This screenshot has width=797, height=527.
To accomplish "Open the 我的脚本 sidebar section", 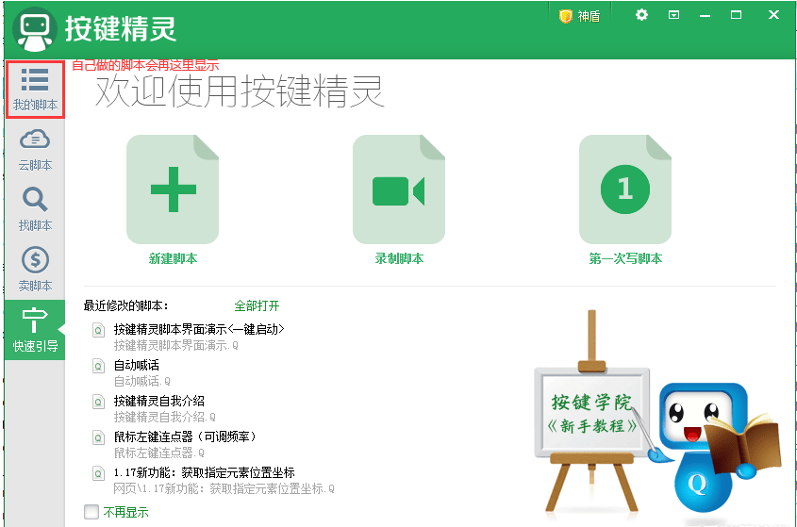I will click(35, 90).
